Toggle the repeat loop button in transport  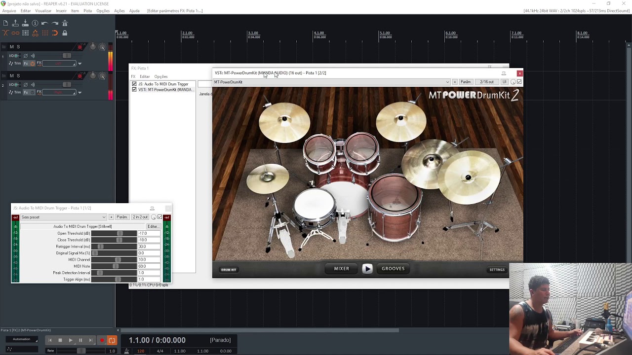pos(112,340)
